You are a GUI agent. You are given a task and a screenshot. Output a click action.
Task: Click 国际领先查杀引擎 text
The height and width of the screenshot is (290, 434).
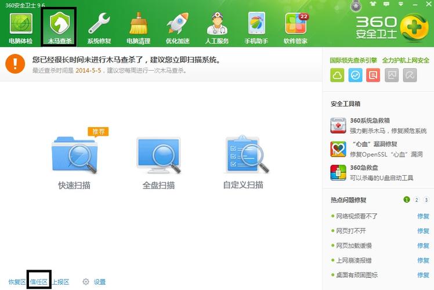coord(353,60)
